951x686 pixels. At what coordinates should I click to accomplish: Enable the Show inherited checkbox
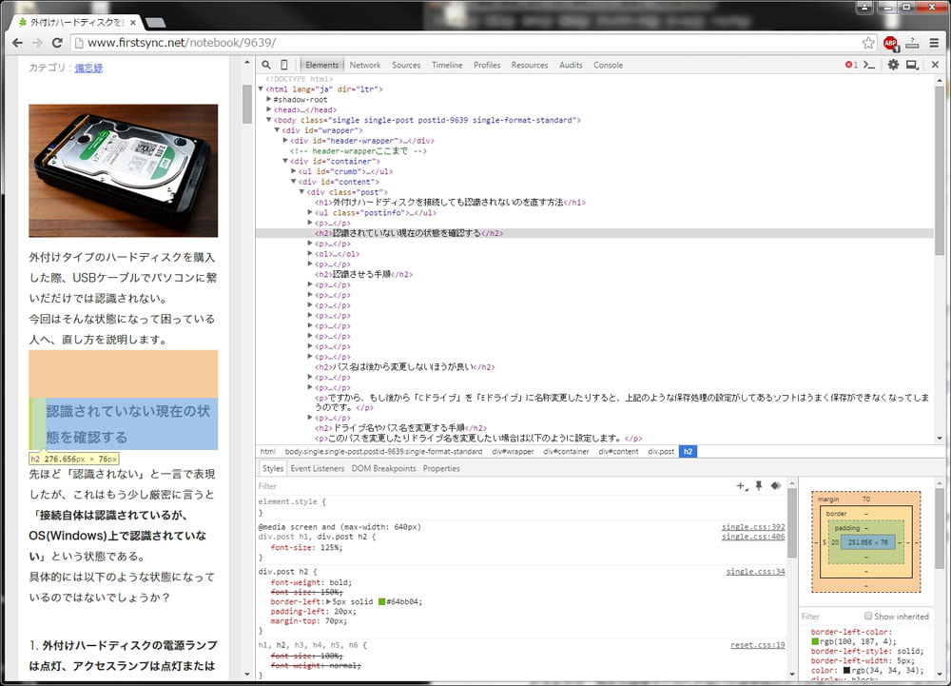(868, 617)
